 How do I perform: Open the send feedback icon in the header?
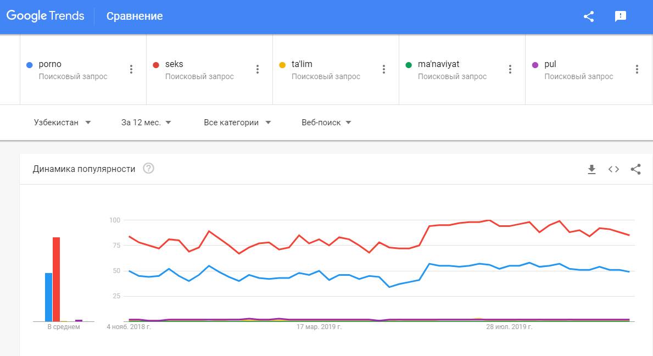point(621,16)
